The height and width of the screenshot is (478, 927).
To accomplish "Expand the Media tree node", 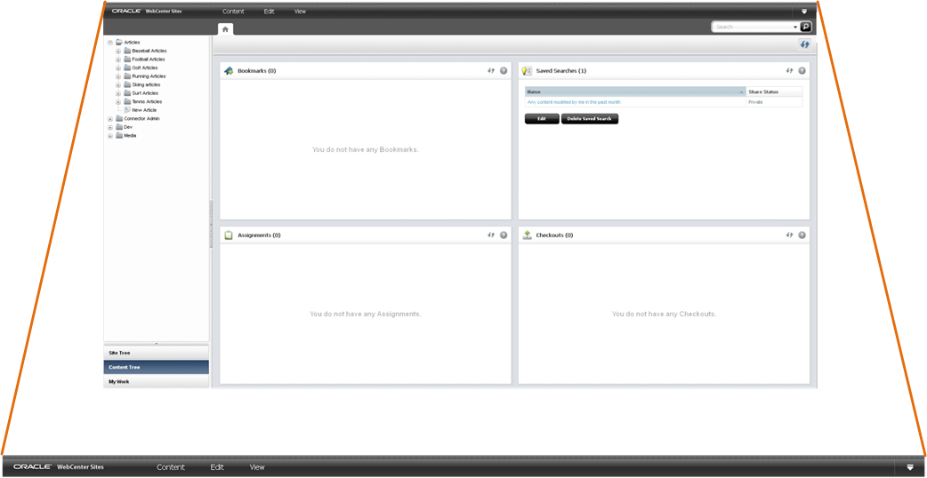I will [110, 136].
